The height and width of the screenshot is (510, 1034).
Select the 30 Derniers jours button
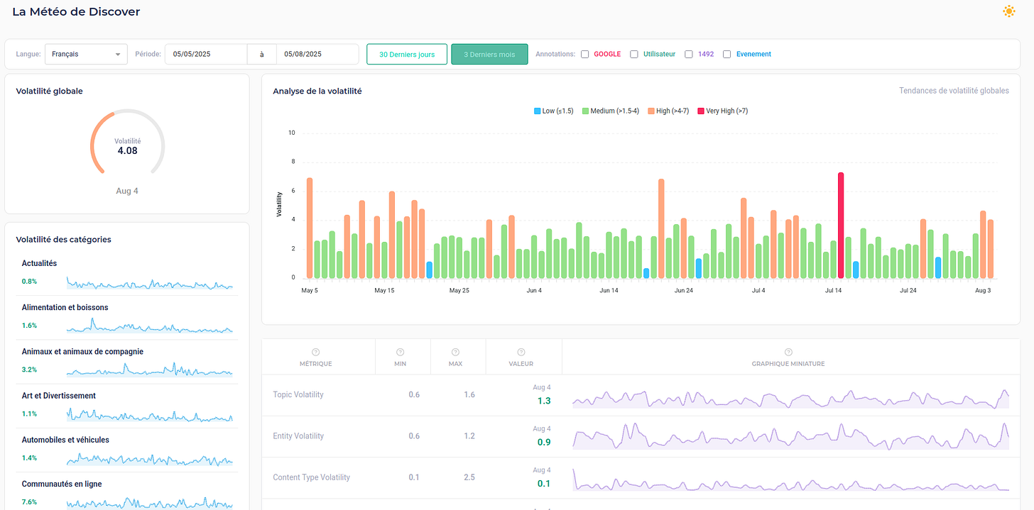coord(407,54)
